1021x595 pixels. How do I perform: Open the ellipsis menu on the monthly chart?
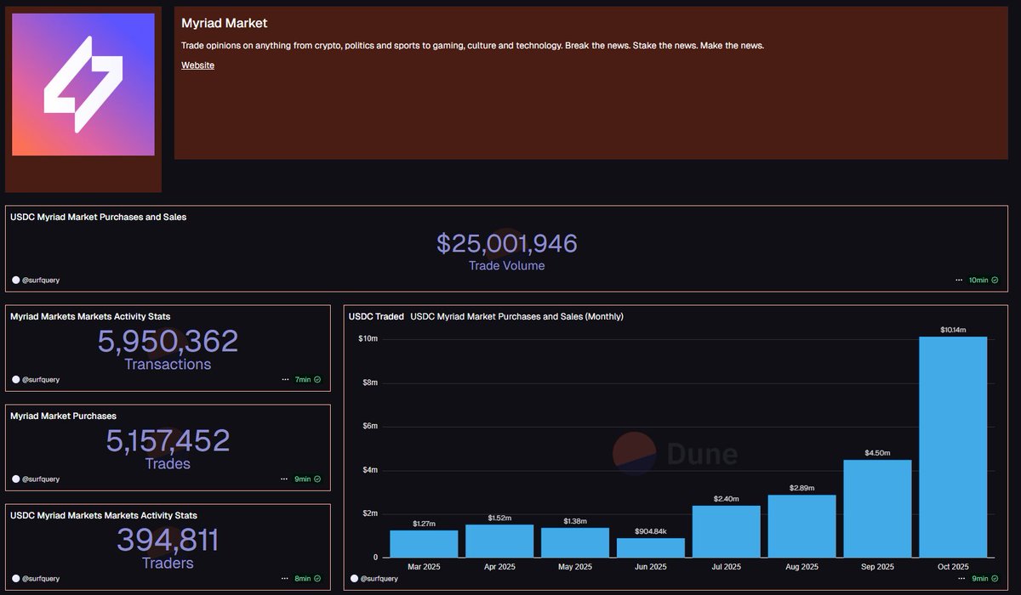(x=960, y=578)
